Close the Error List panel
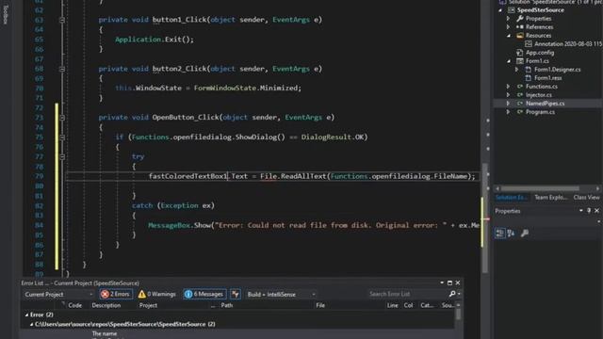The width and height of the screenshot is (603, 339). coord(458,282)
